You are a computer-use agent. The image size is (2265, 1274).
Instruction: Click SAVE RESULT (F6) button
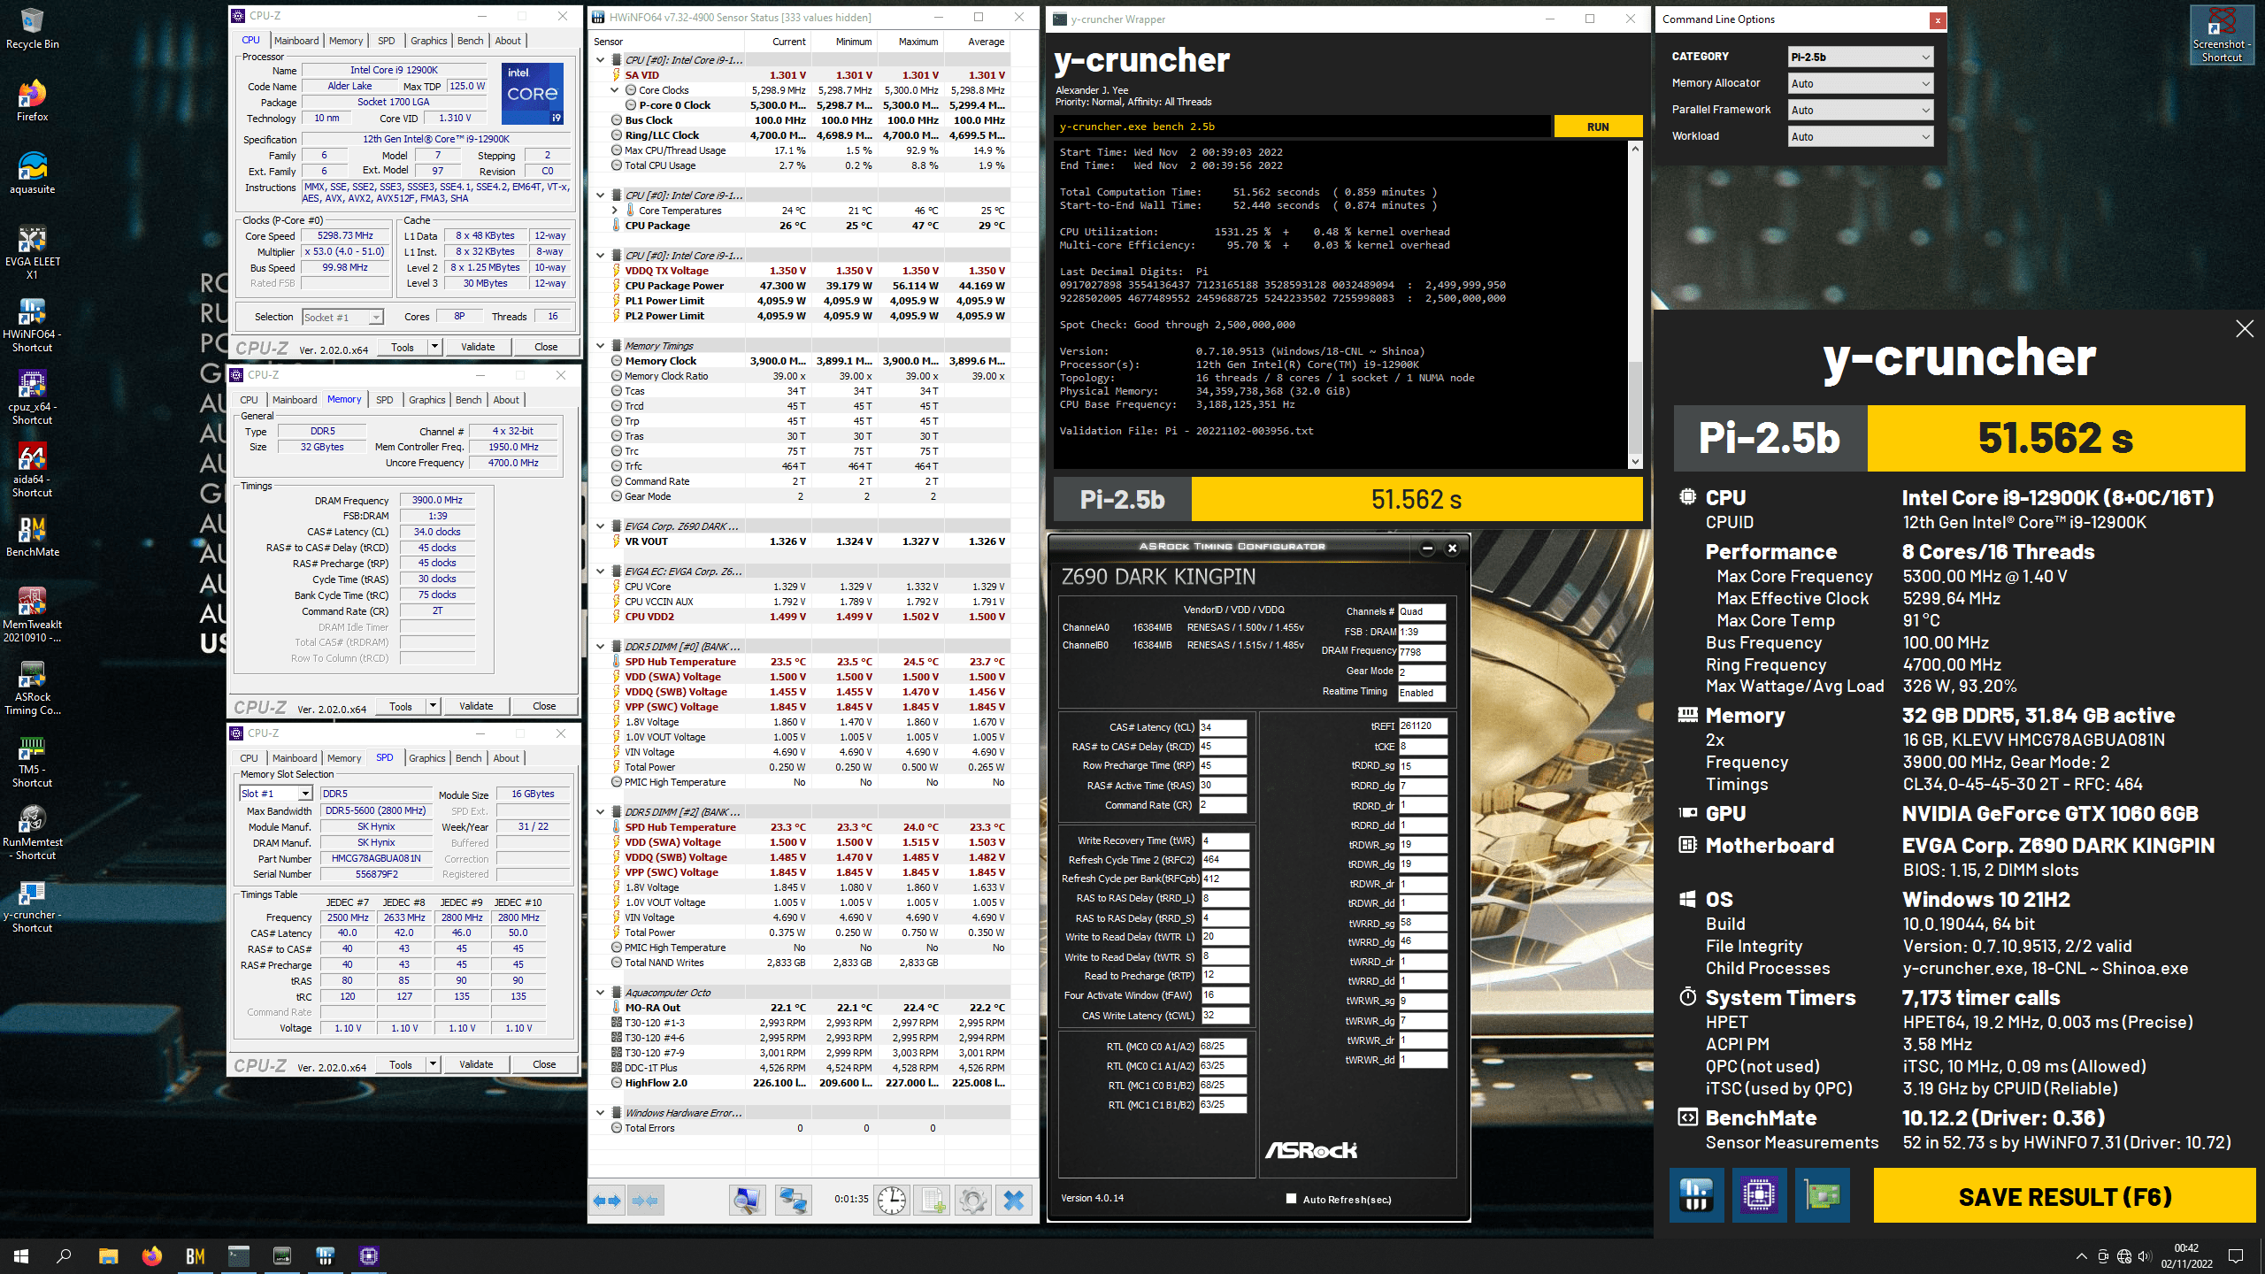point(2065,1196)
